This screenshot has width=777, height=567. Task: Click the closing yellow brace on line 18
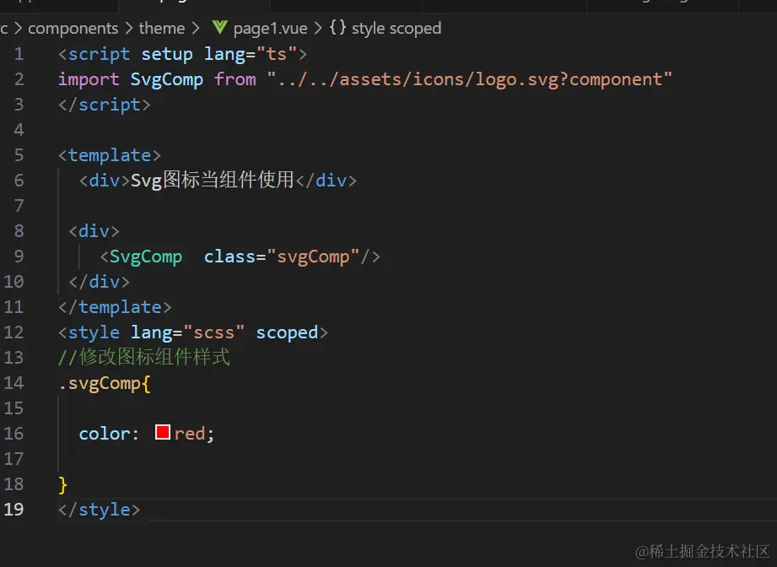[x=63, y=484]
